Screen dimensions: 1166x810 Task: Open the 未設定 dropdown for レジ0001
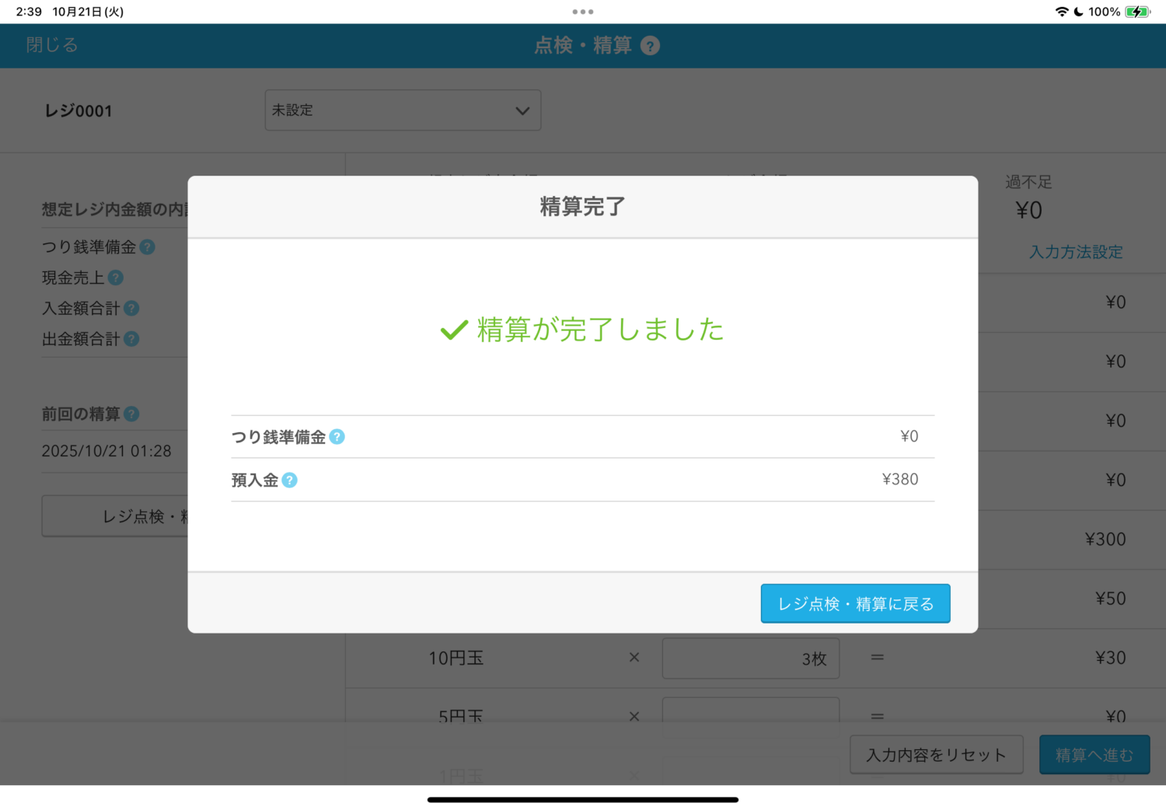coord(403,110)
